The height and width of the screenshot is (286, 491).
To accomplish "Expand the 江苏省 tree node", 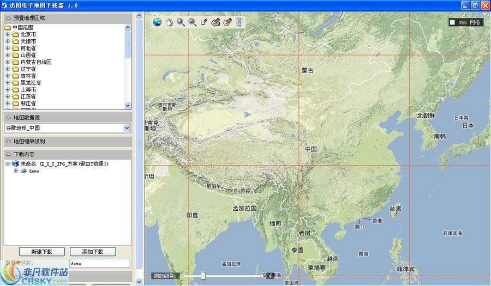I will (x=8, y=96).
